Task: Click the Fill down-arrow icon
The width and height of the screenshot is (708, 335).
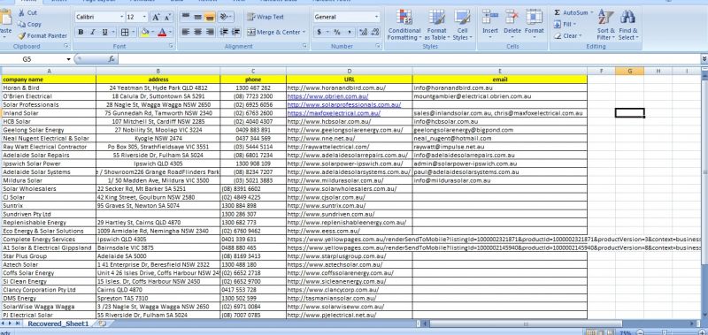Action: pos(558,25)
